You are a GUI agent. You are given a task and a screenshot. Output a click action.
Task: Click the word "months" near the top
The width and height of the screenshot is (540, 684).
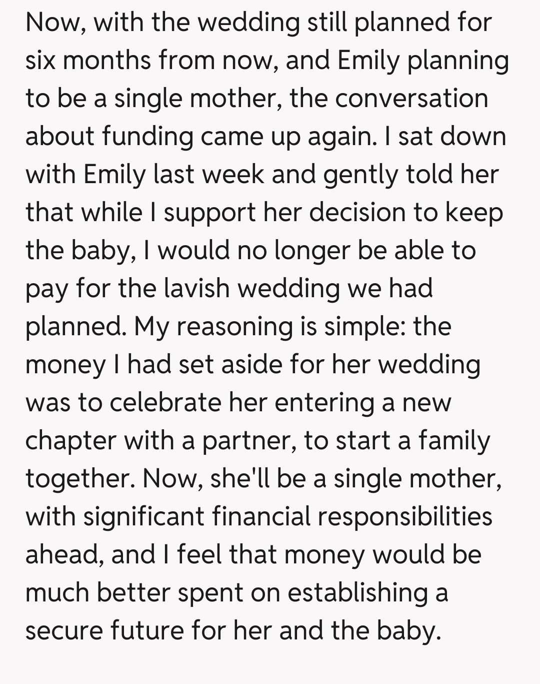coord(107,61)
